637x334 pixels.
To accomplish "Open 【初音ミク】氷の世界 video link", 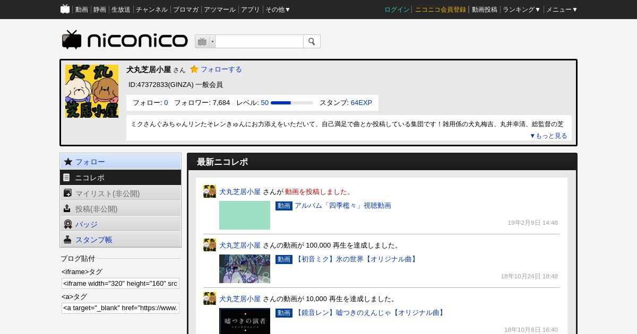I will [x=357, y=259].
